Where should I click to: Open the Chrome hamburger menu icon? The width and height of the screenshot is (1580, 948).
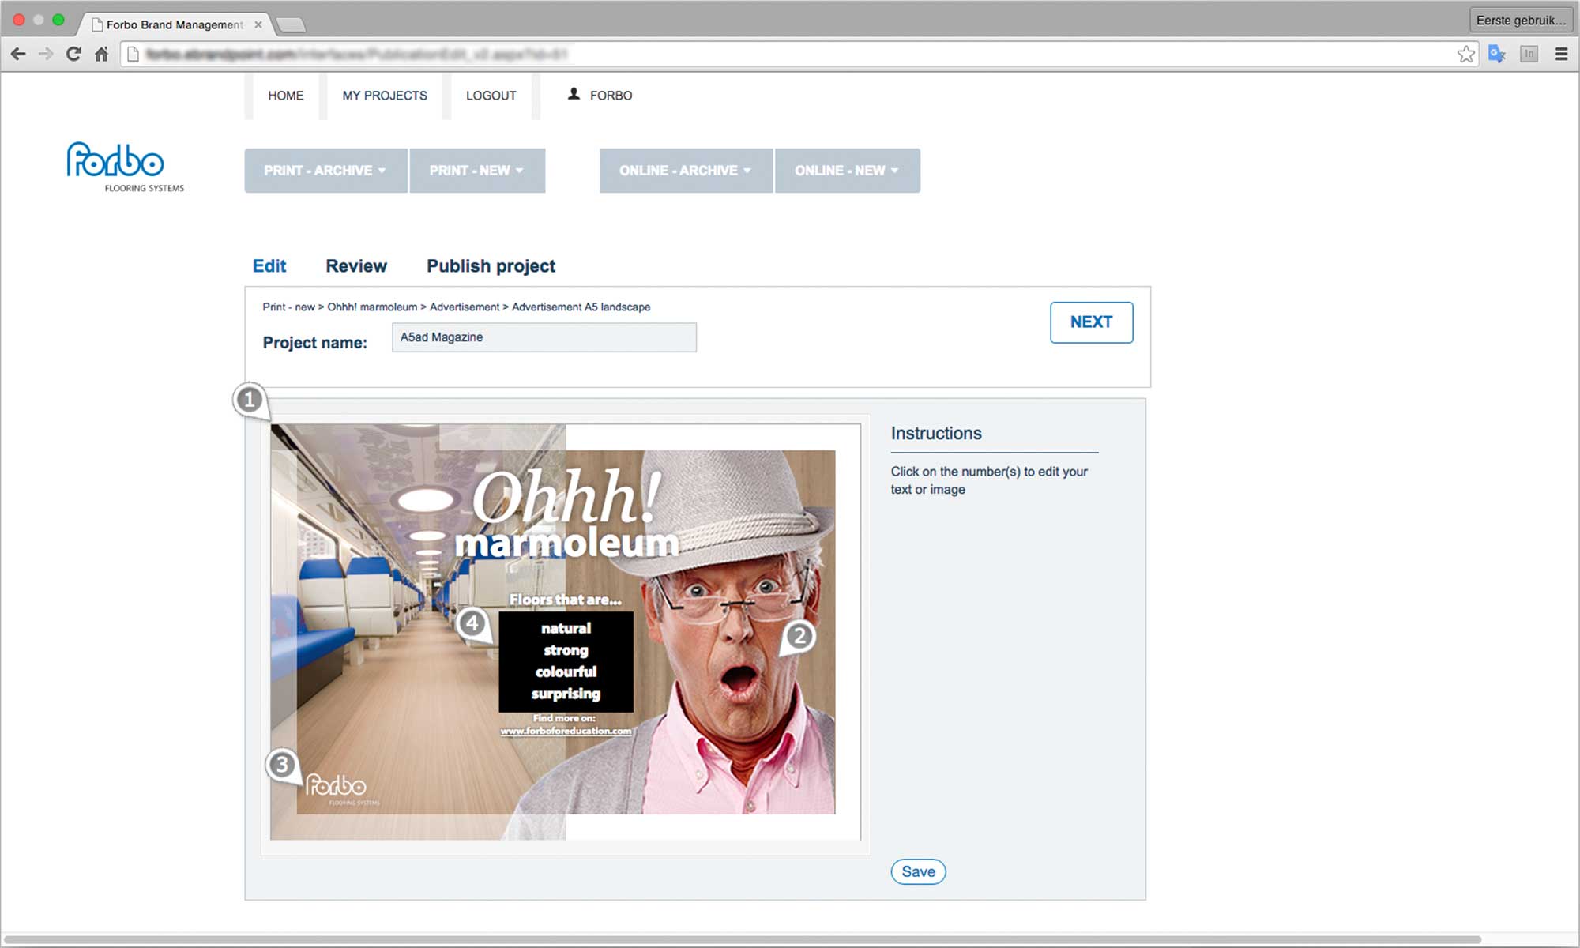pyautogui.click(x=1561, y=54)
